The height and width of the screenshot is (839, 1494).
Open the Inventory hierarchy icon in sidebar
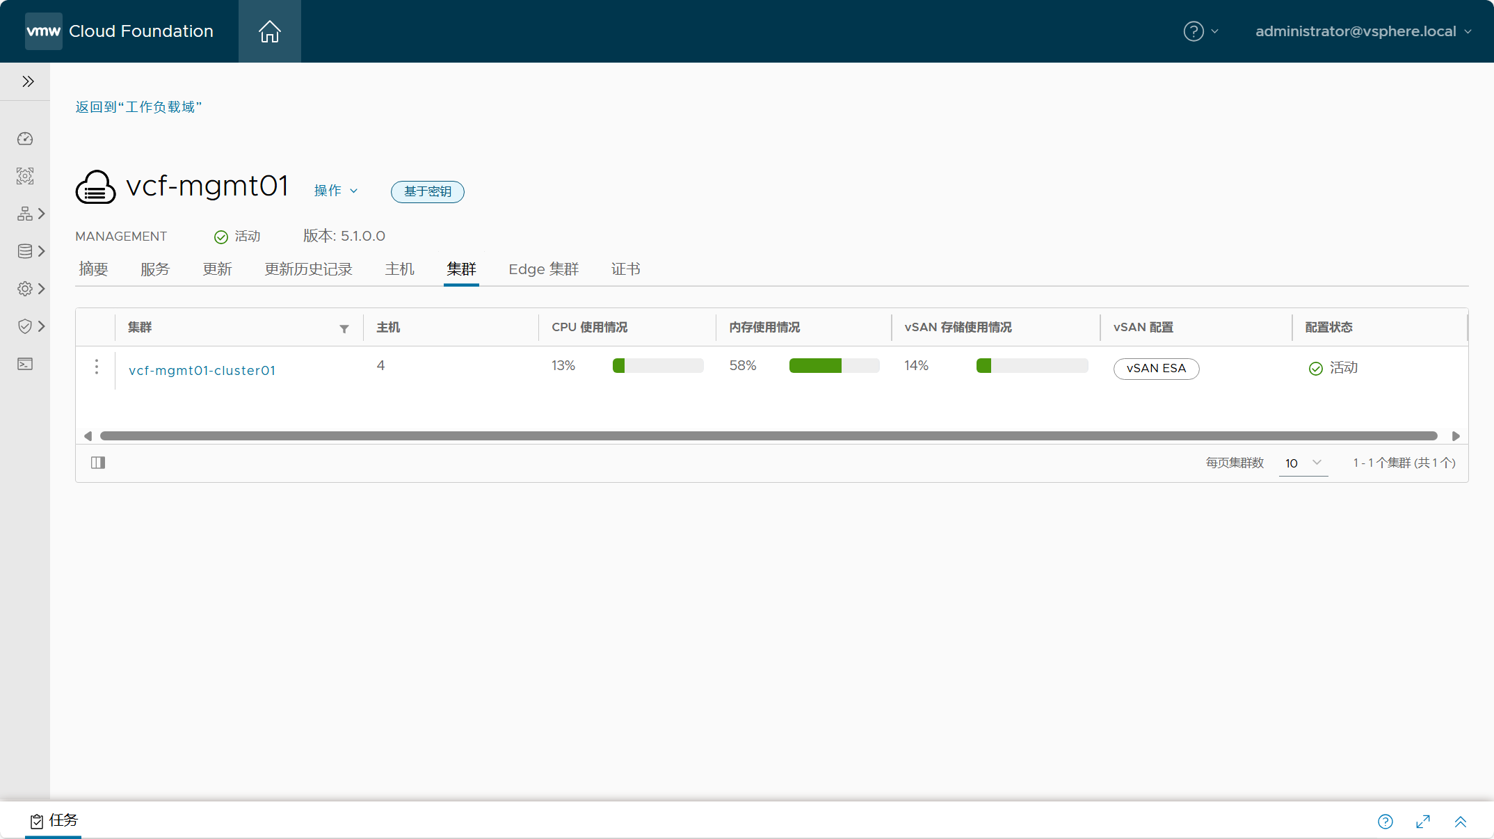25,214
